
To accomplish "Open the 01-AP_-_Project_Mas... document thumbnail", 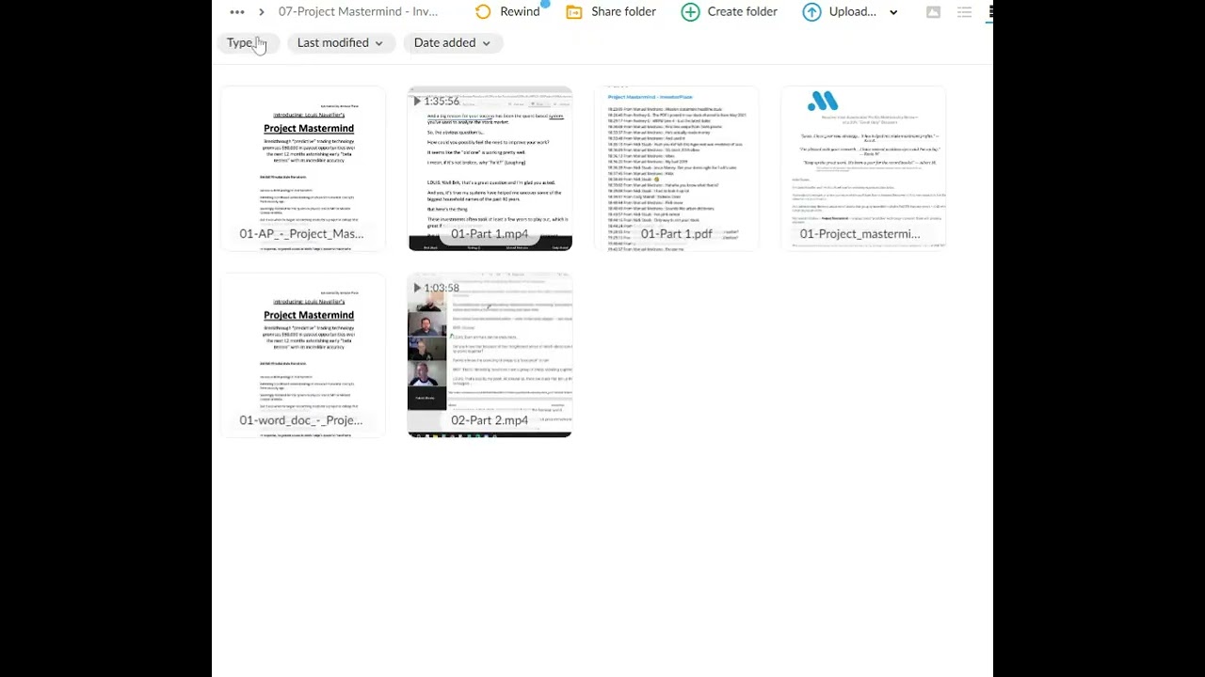I will (303, 169).
